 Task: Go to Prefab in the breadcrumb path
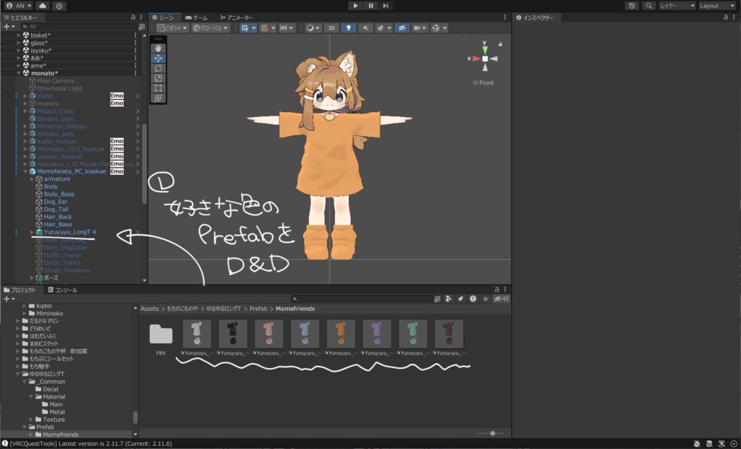(258, 309)
